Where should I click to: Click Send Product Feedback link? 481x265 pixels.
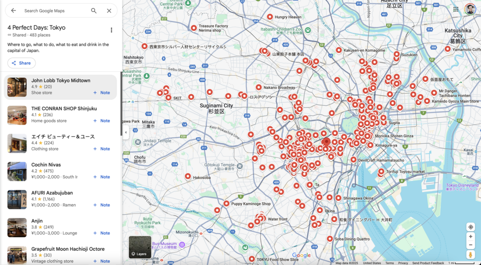428,263
